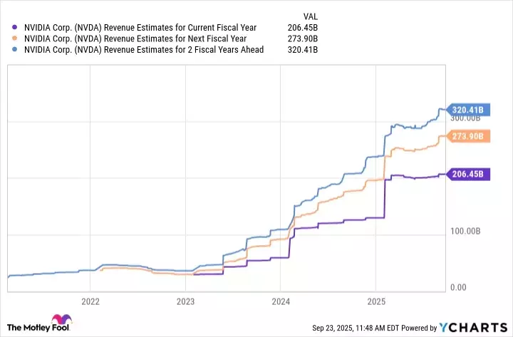Click the 2025 x-axis label
Viewport: 513px width, 337px height.
(376, 301)
